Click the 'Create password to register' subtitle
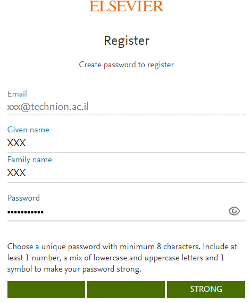251x302 pixels. pyautogui.click(x=126, y=65)
